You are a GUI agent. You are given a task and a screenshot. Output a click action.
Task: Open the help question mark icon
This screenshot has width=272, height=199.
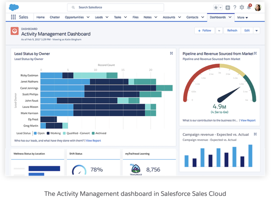point(235,7)
